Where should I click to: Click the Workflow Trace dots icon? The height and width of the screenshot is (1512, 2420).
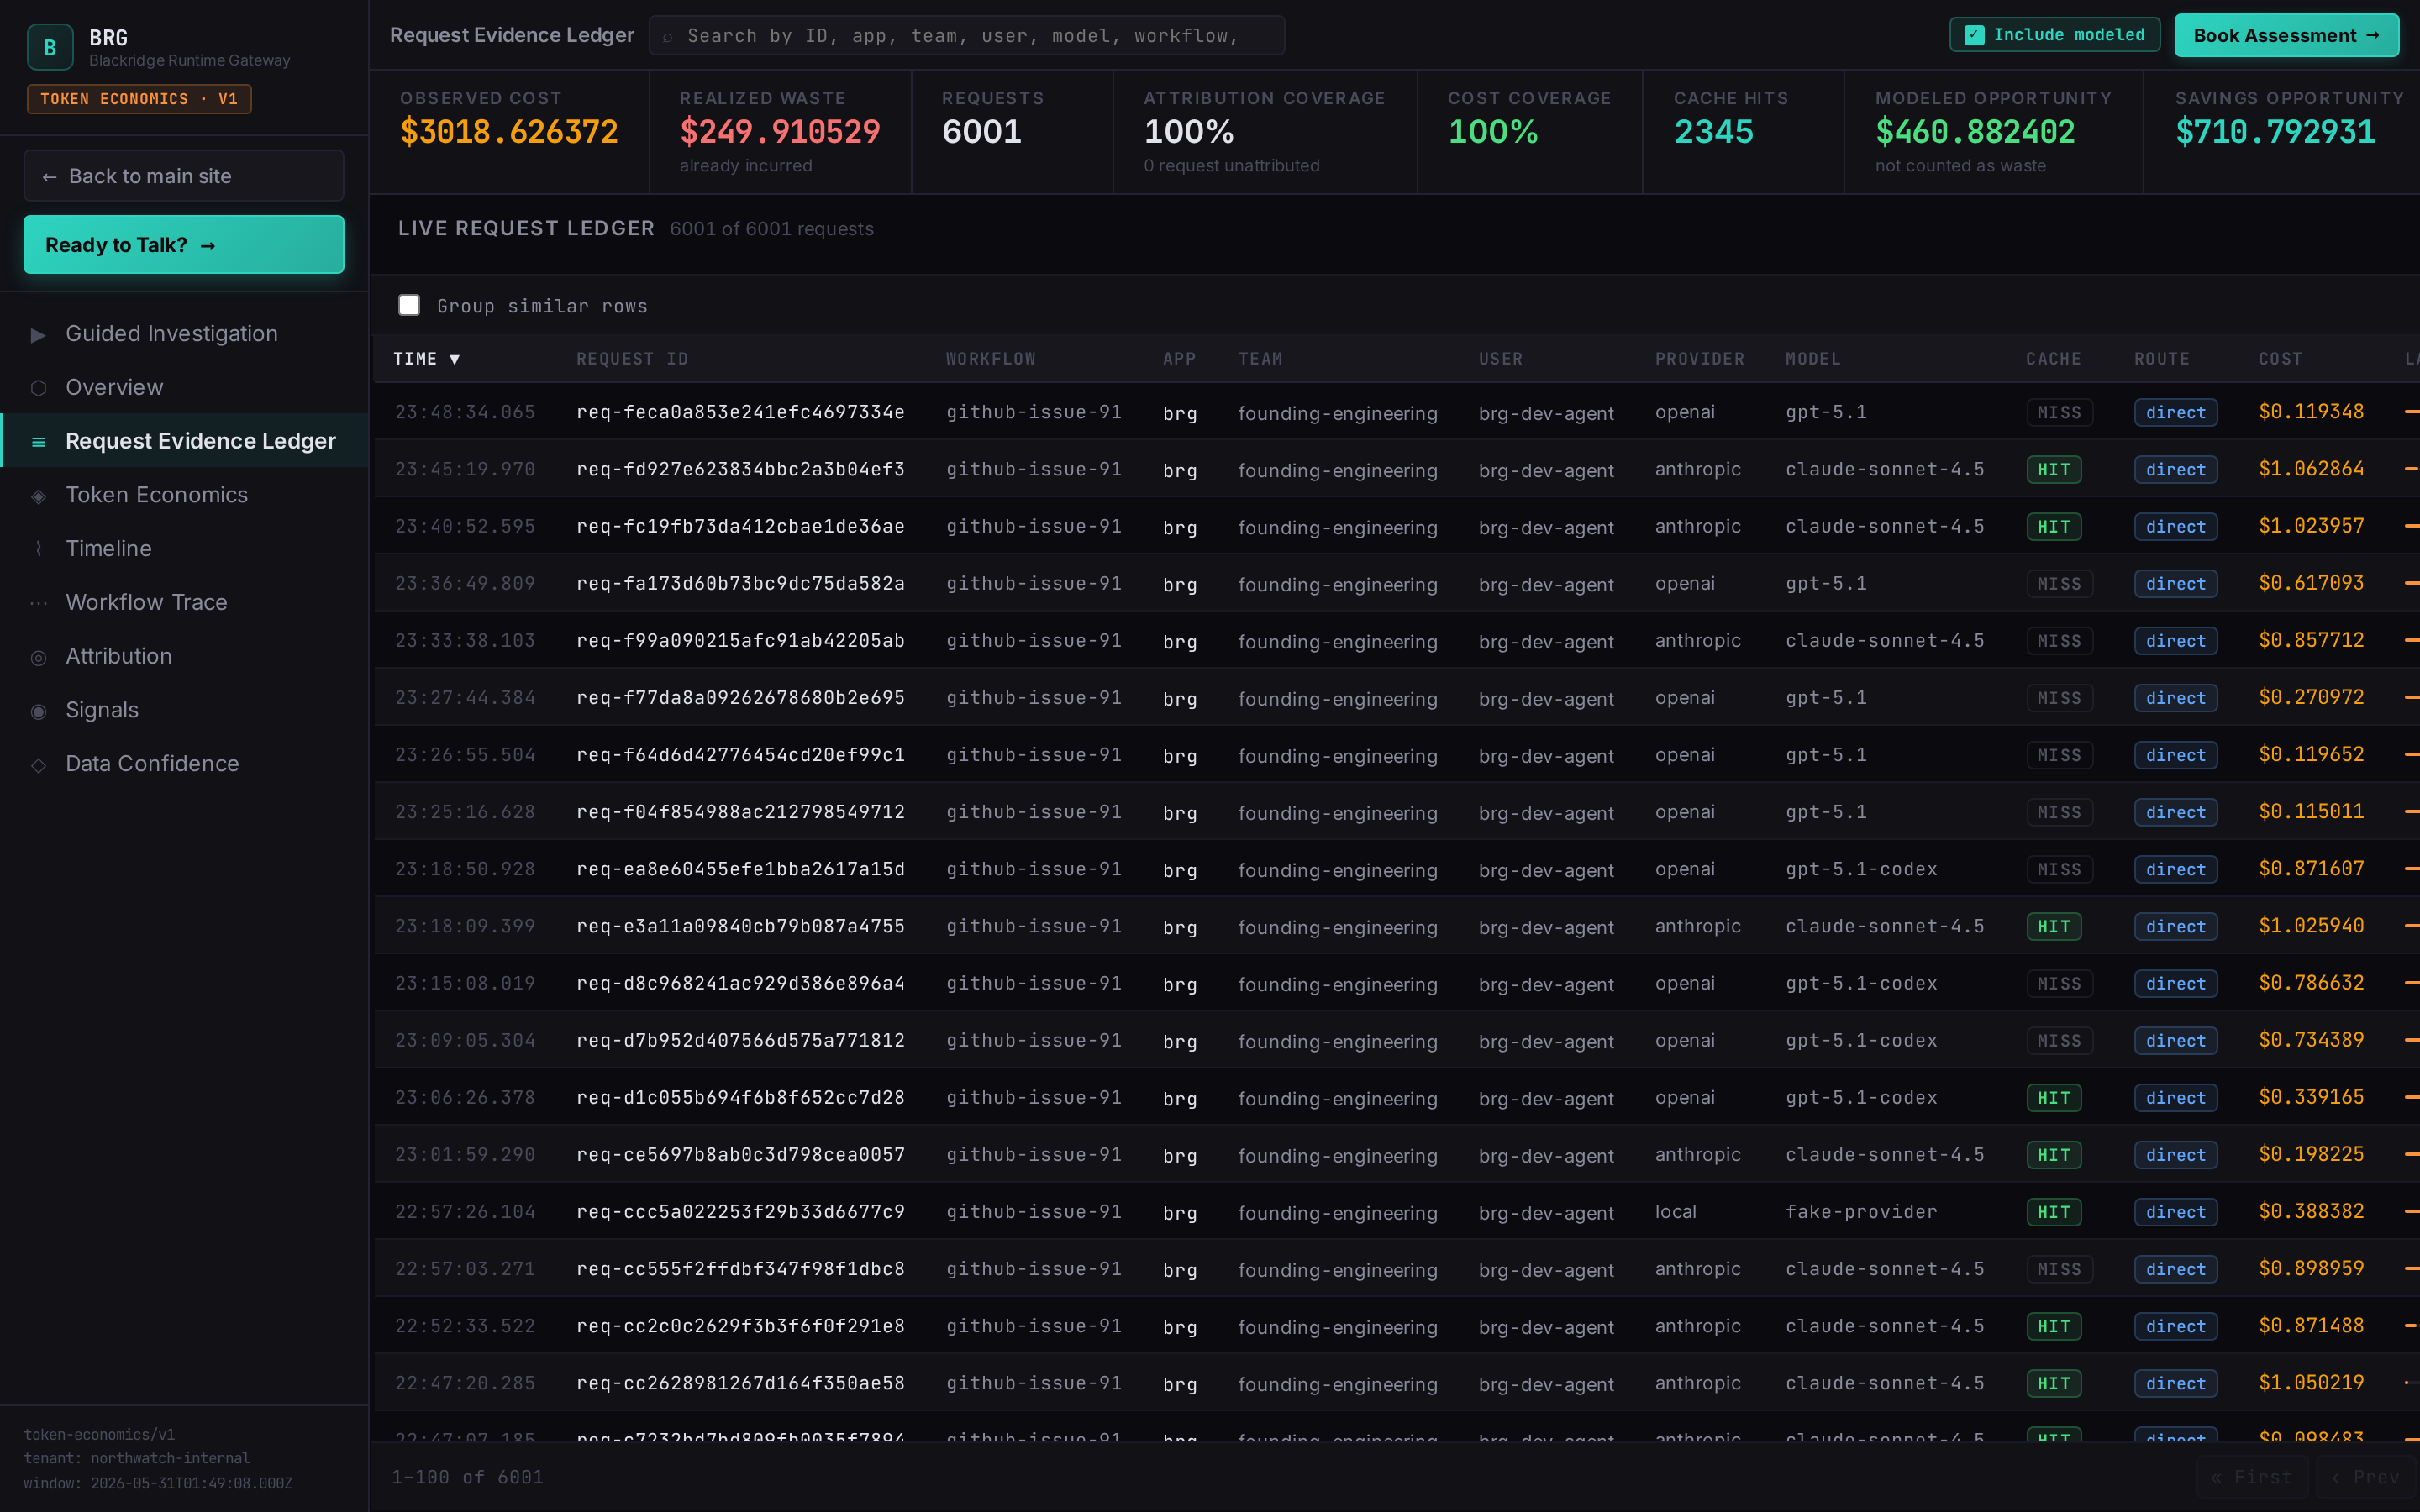38,603
